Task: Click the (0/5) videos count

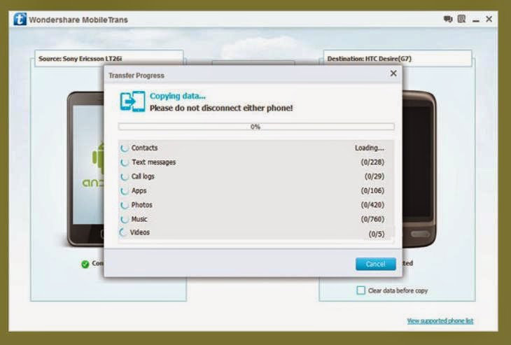Action: click(377, 234)
